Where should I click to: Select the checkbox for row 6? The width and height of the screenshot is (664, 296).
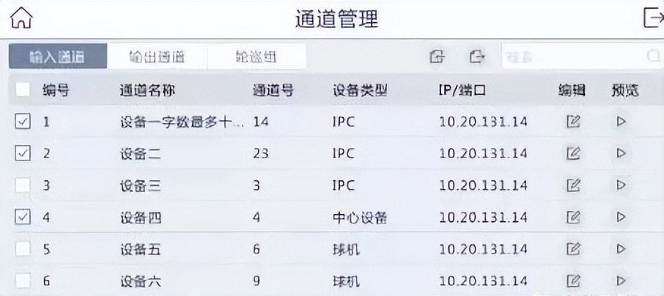(23, 280)
